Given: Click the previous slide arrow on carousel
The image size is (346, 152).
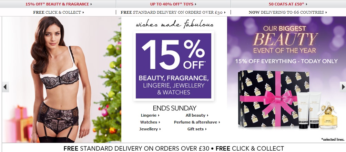Looking at the screenshot, I should click(5, 87).
